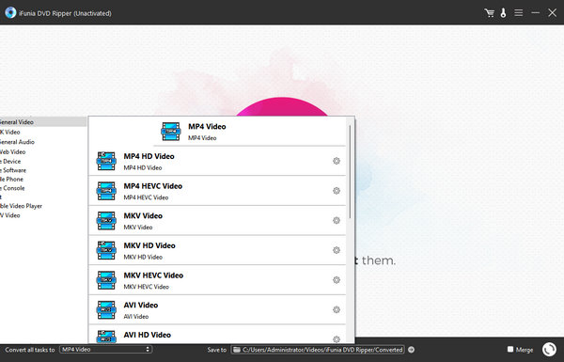Open the Convert all tasks to dropdown
The image size is (564, 362).
(105, 350)
